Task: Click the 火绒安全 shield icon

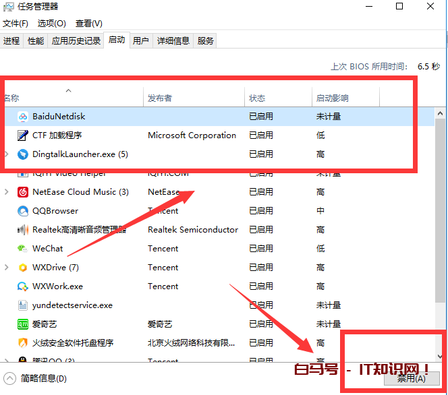Action: (x=23, y=343)
